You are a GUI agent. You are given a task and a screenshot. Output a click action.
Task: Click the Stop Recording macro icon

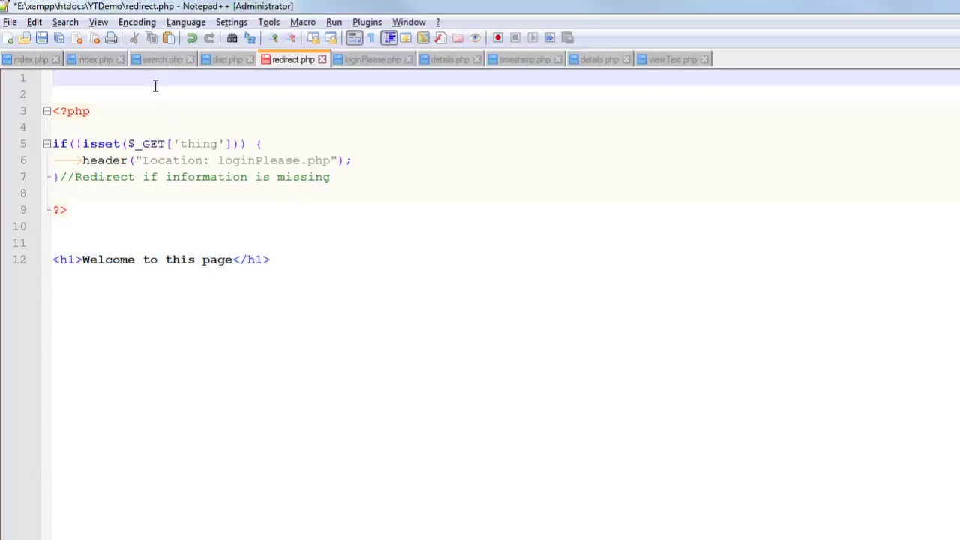pos(515,38)
